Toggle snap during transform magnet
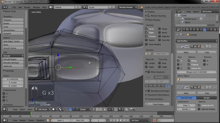 (116, 109)
